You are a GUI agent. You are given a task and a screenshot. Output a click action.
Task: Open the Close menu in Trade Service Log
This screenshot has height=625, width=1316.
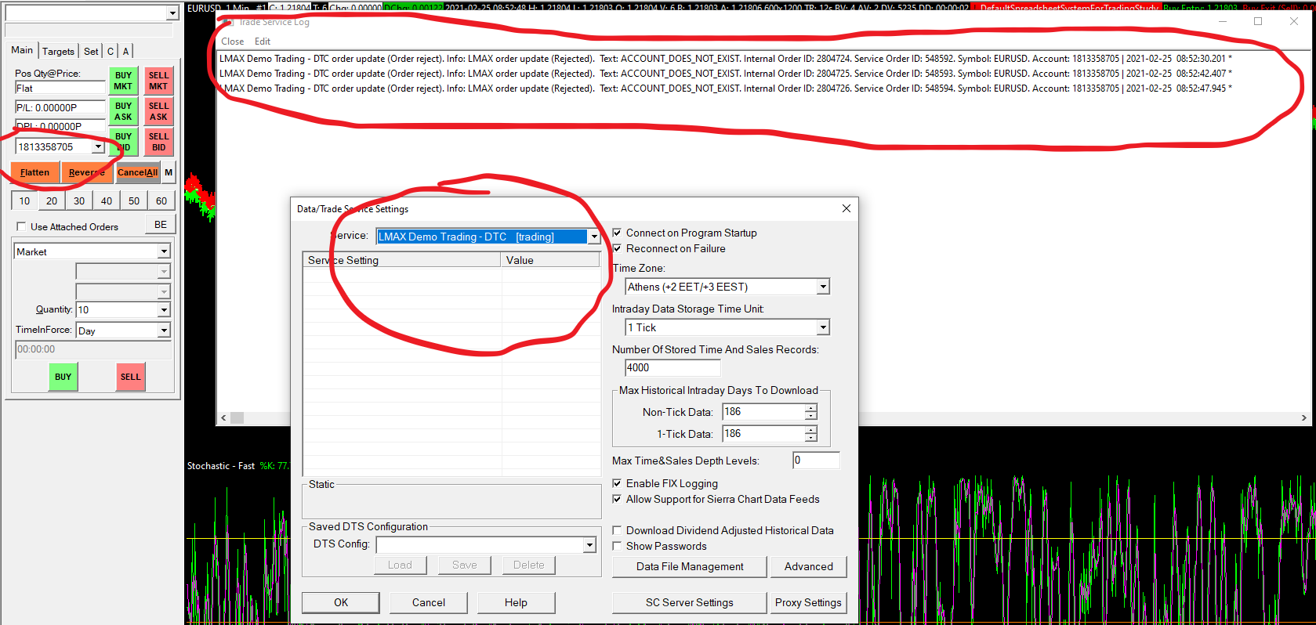tap(232, 42)
